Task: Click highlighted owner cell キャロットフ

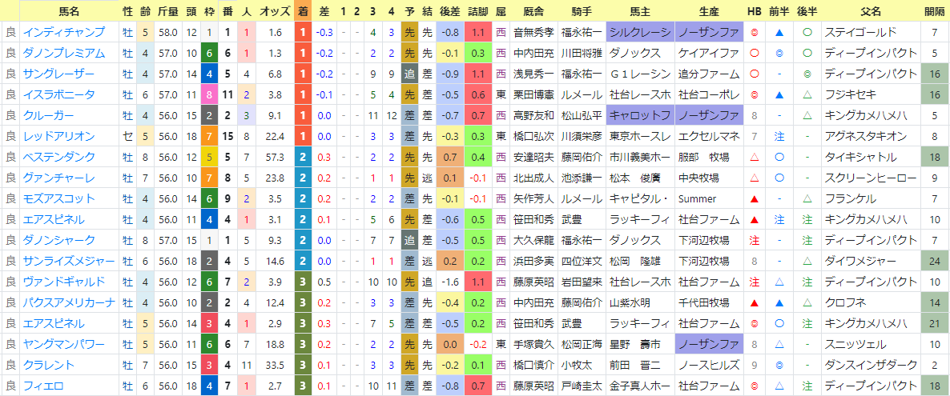Action: coord(640,115)
